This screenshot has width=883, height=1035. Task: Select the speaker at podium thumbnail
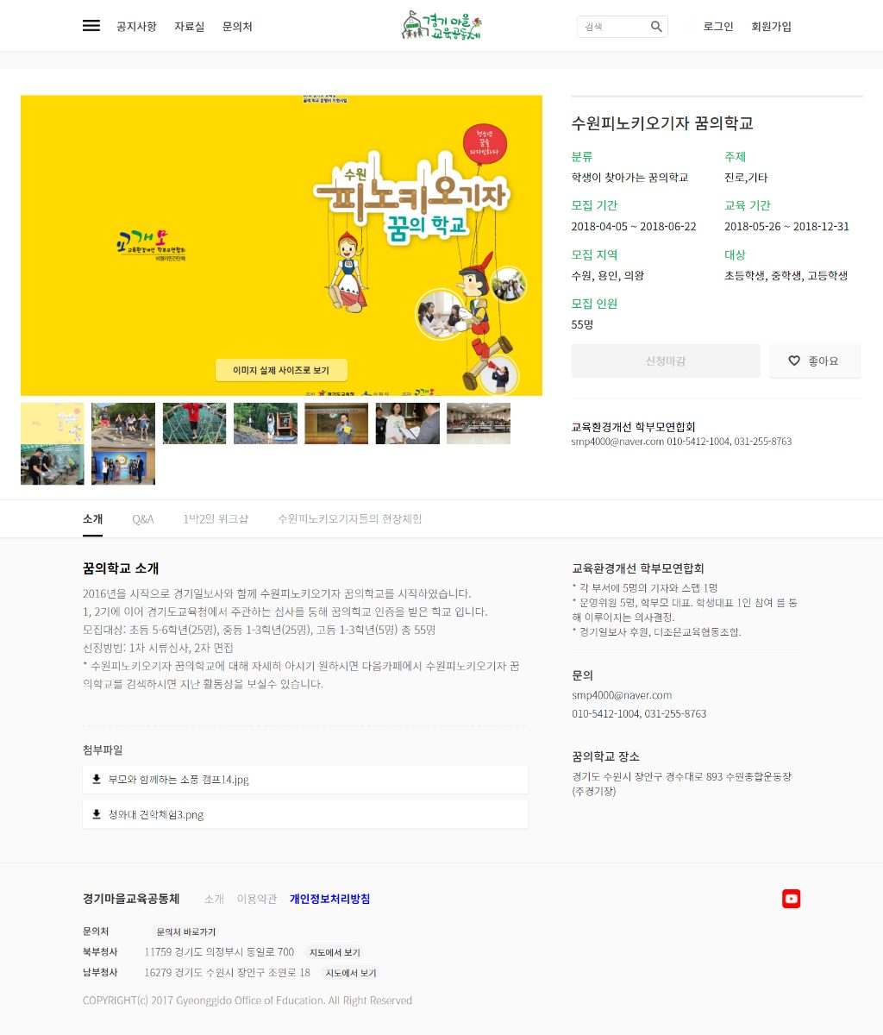pyautogui.click(x=336, y=423)
